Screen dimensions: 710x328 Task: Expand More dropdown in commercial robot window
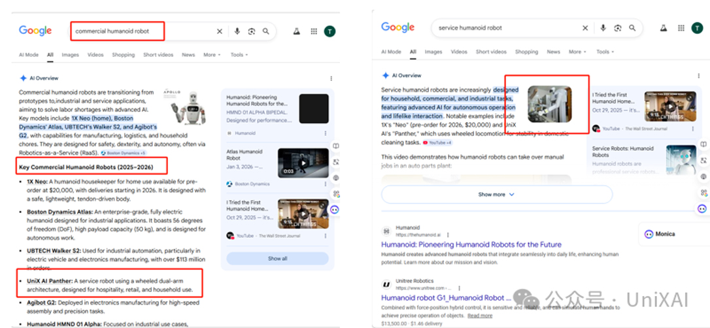tap(212, 55)
